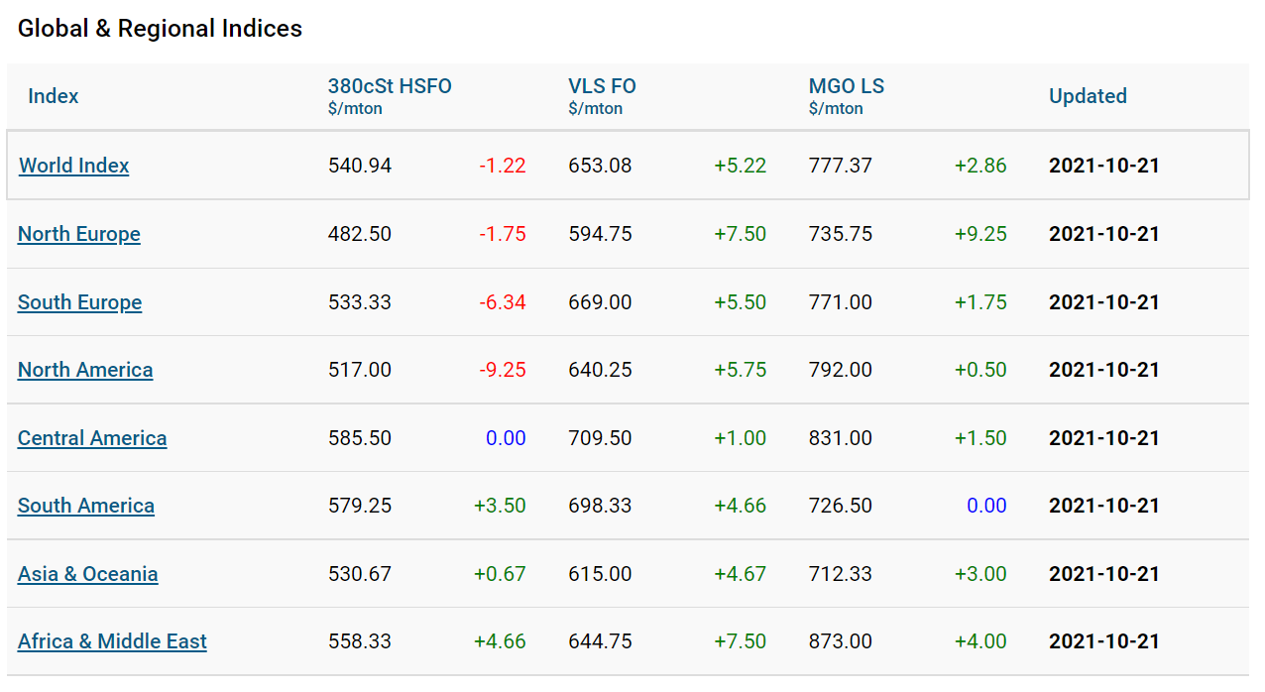Click the 380cSt HSFO column header

390,87
